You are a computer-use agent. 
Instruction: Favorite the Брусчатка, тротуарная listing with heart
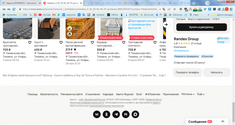coord(30,42)
